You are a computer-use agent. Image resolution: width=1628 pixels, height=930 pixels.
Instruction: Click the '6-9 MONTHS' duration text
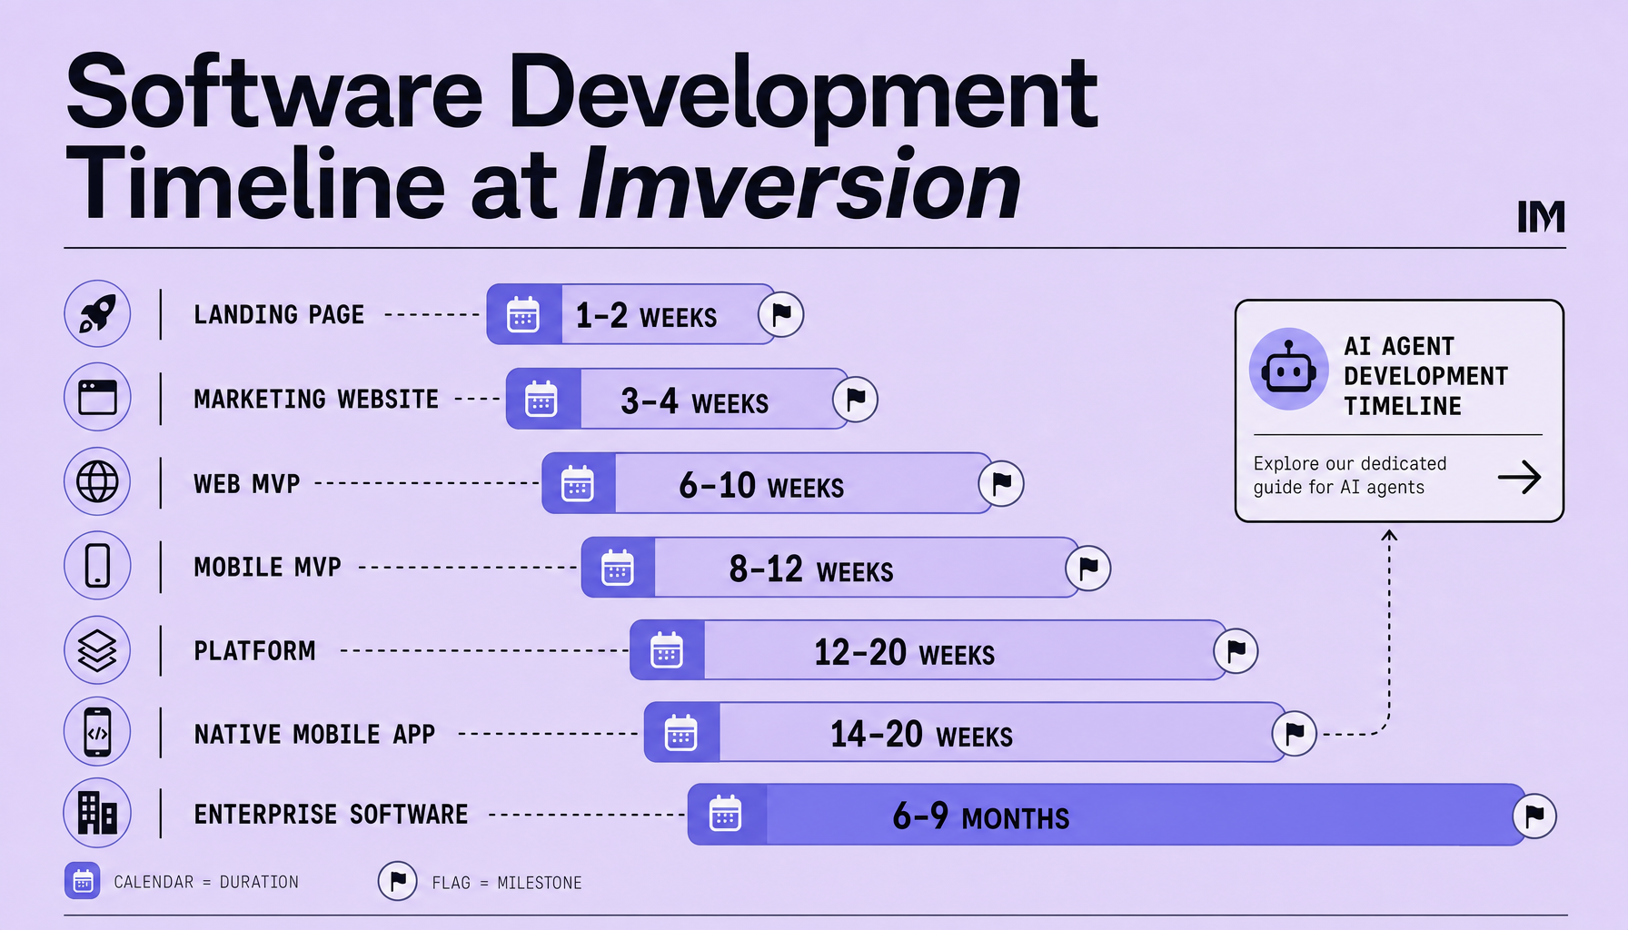coord(981,816)
